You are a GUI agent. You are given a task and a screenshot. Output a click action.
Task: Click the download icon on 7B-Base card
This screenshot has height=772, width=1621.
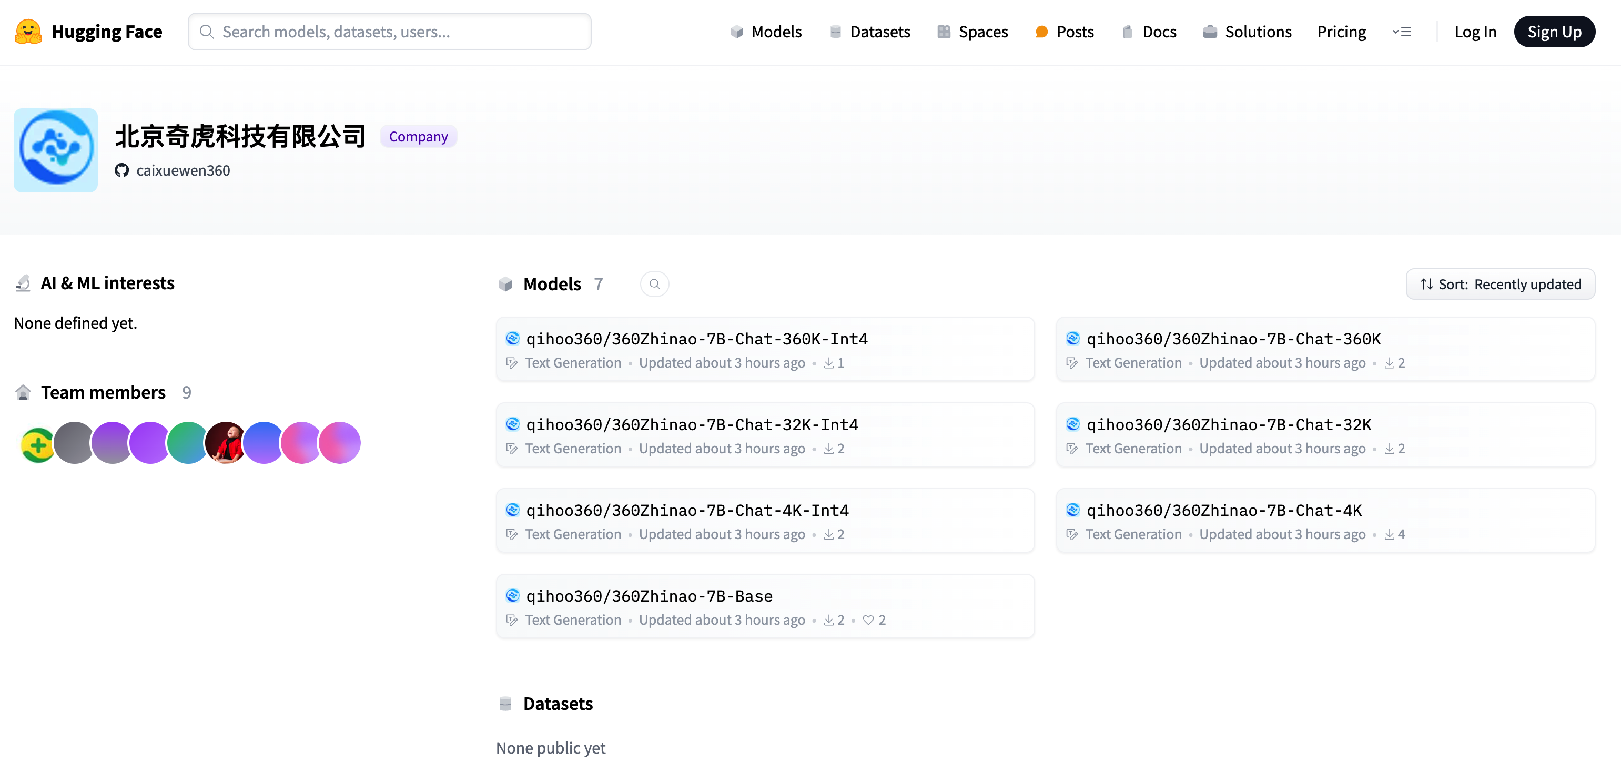829,619
